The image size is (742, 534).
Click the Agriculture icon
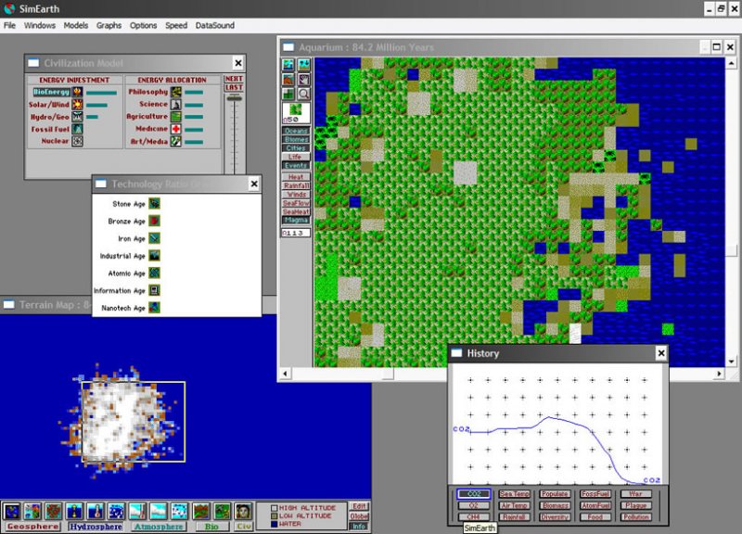coord(176,117)
